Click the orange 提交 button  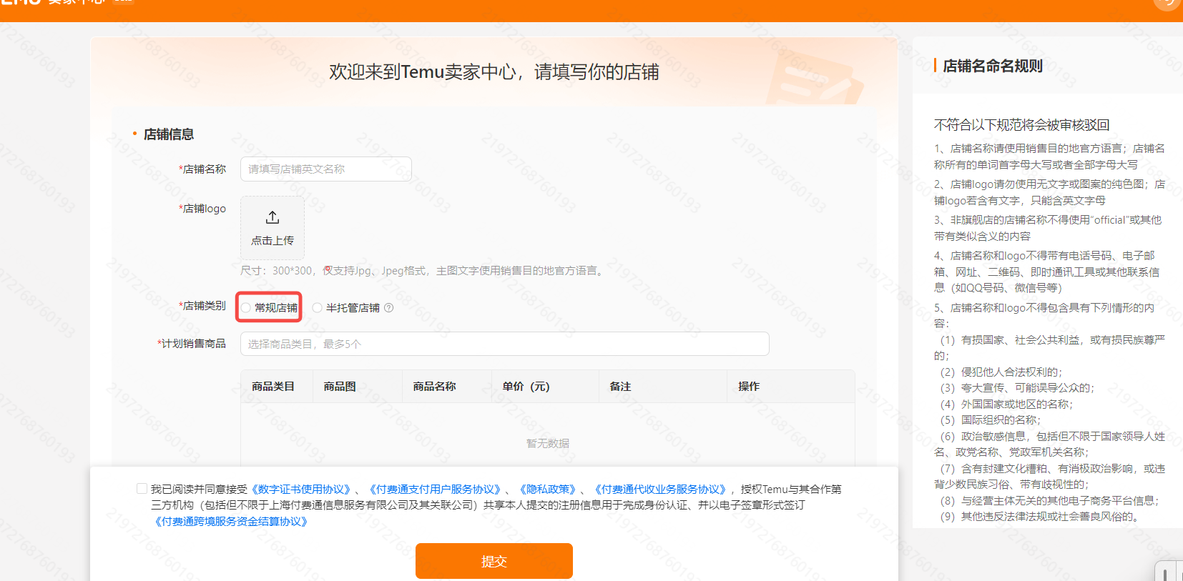[494, 561]
